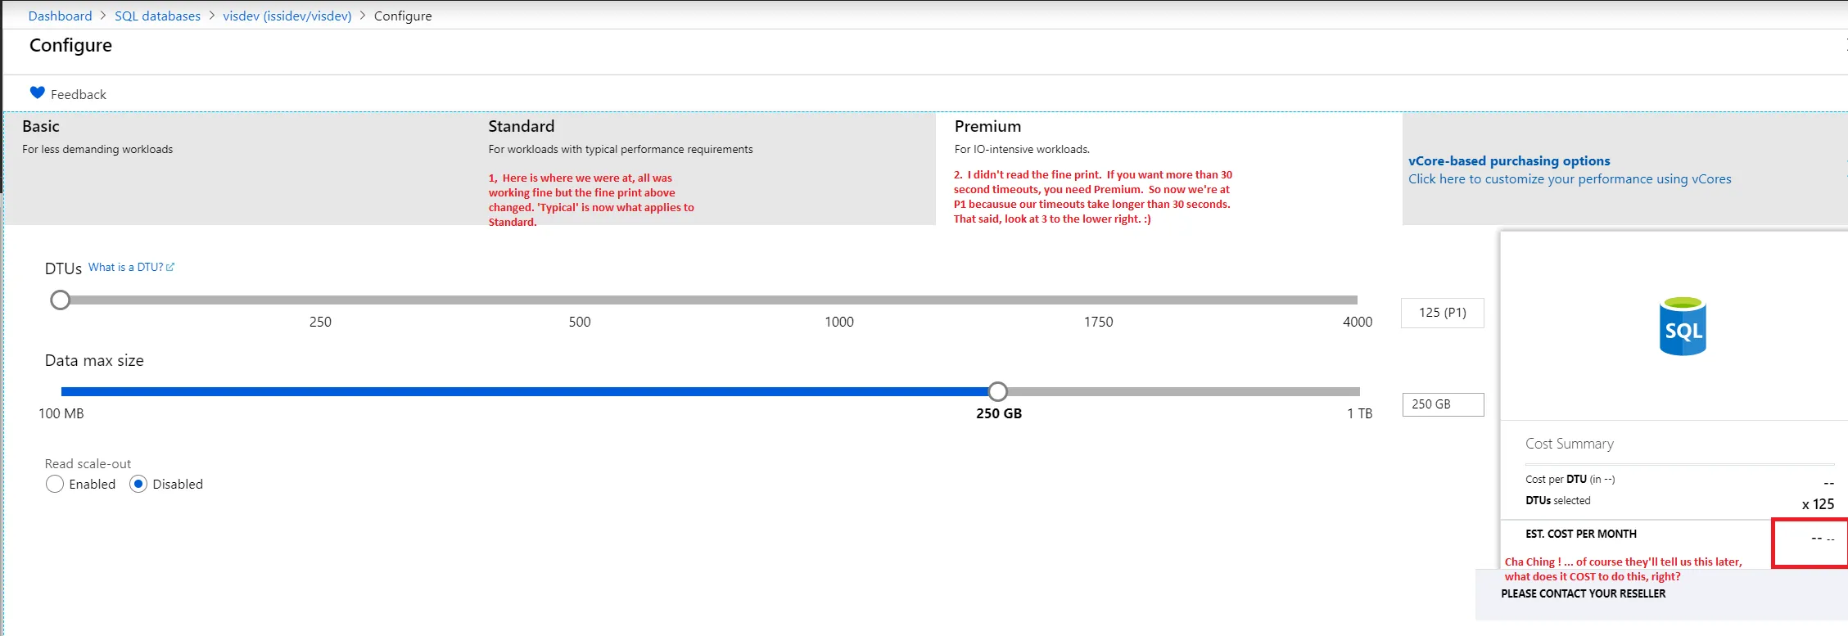Click the 1 TB label on size slider
The width and height of the screenshot is (1848, 636).
pos(1360,413)
